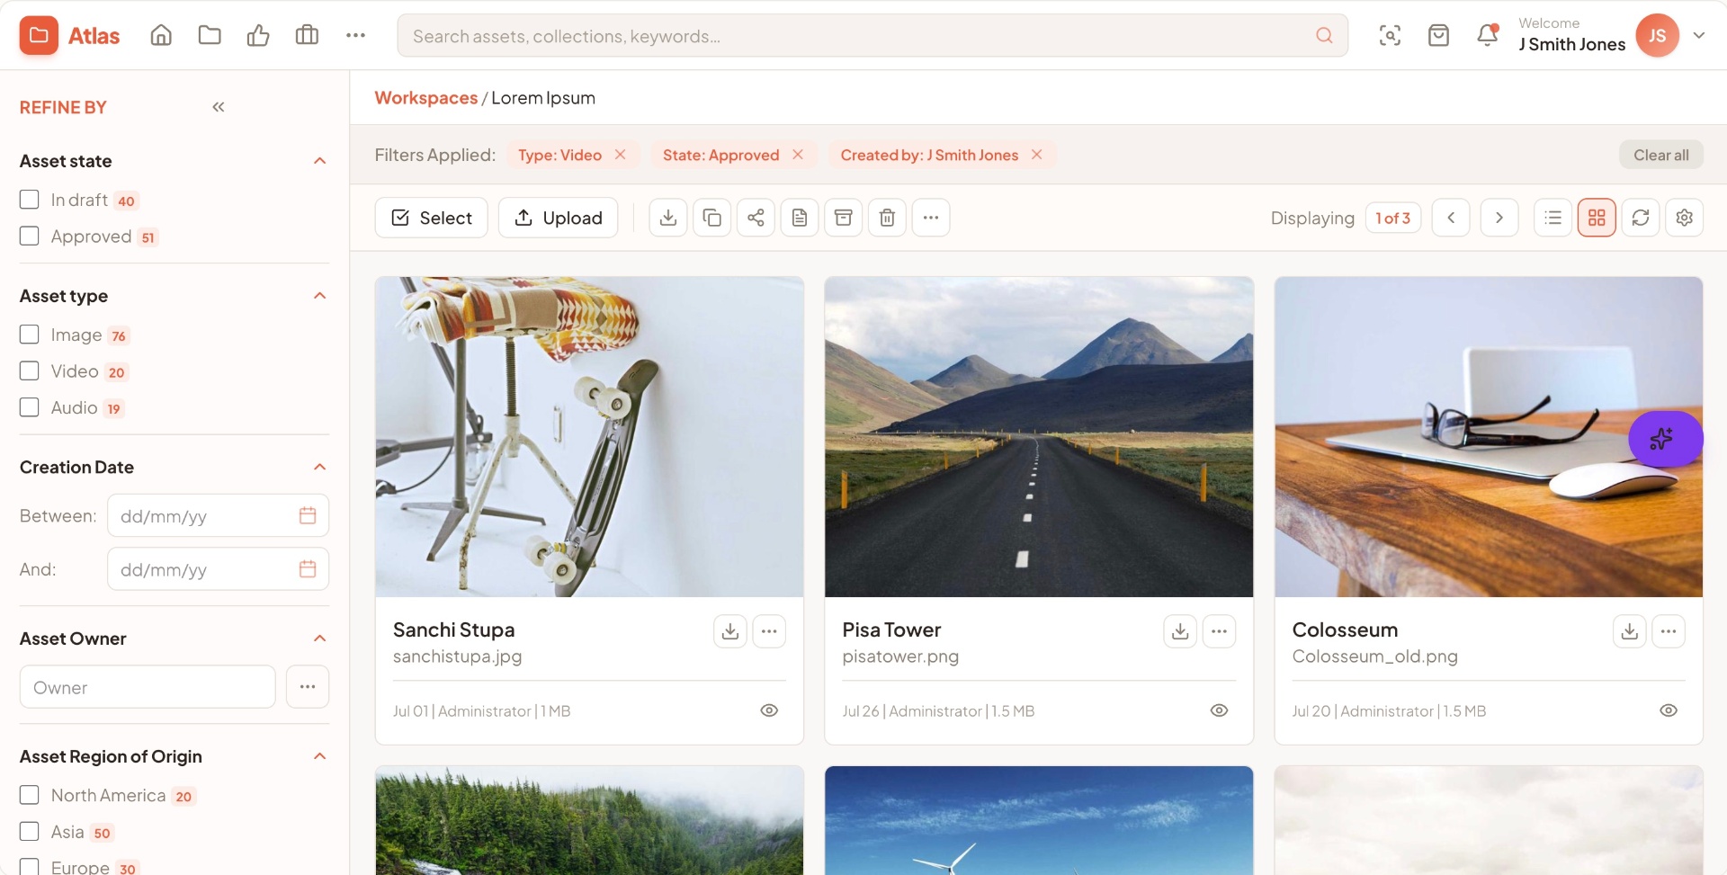Screen dimensions: 1727x875
Task: Collapse the Asset Owner section
Action: click(x=319, y=638)
